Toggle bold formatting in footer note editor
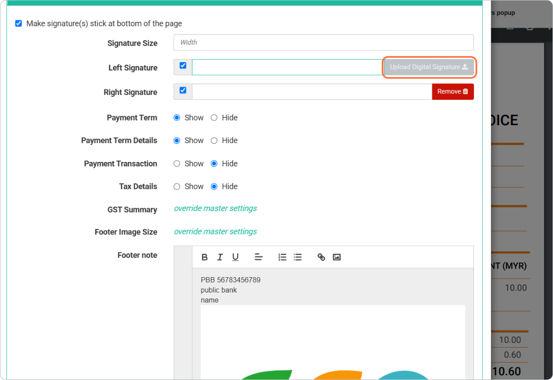Screen dimensions: 553x380 [204, 257]
